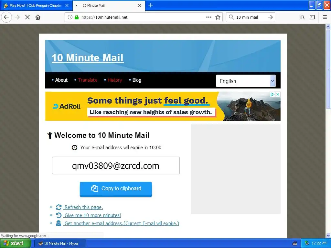Restore down the browser window
The height and width of the screenshot is (248, 331).
pos(319,5)
